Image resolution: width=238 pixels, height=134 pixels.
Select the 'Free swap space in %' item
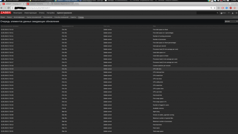(x=160, y=102)
